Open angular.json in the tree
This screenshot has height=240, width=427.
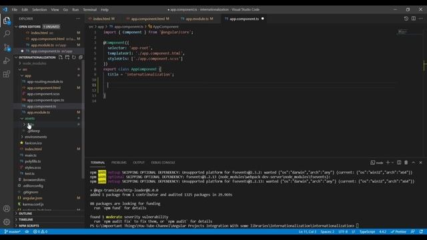[x=33, y=198]
